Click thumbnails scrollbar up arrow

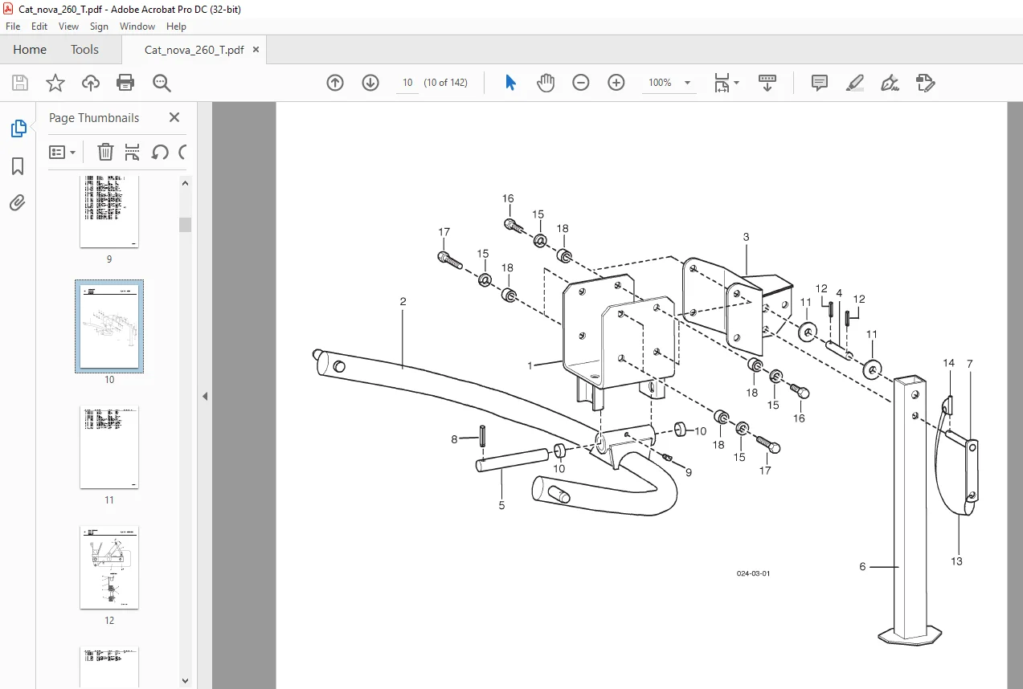(185, 183)
